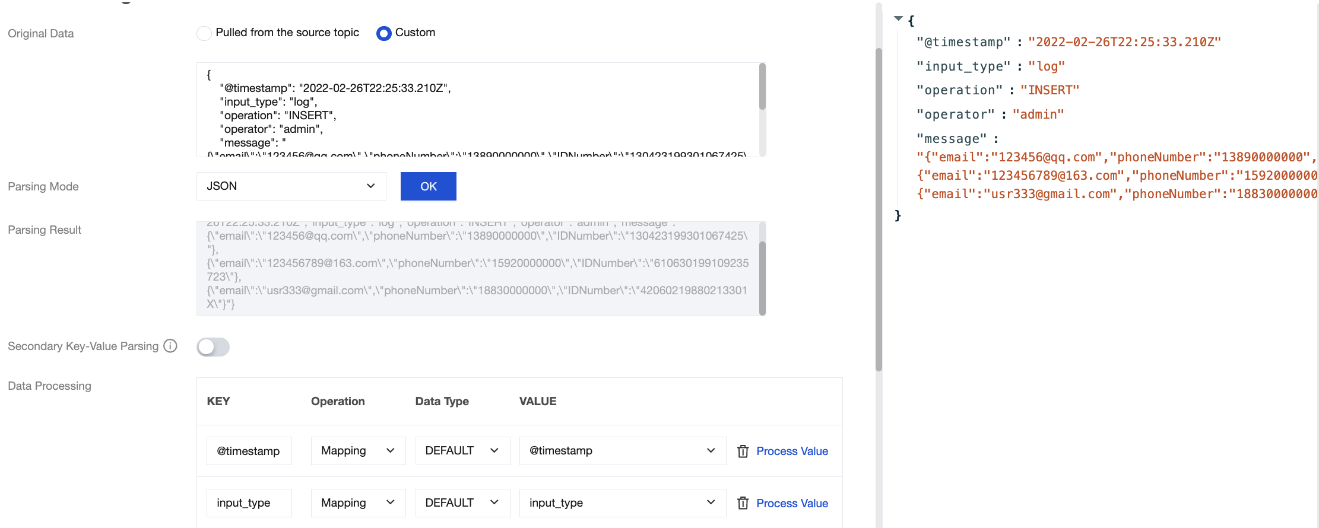
Task: Enable Secondary Key-Value Parsing switch
Action: tap(213, 347)
